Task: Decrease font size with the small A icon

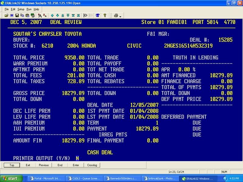Action: pos(45,15)
